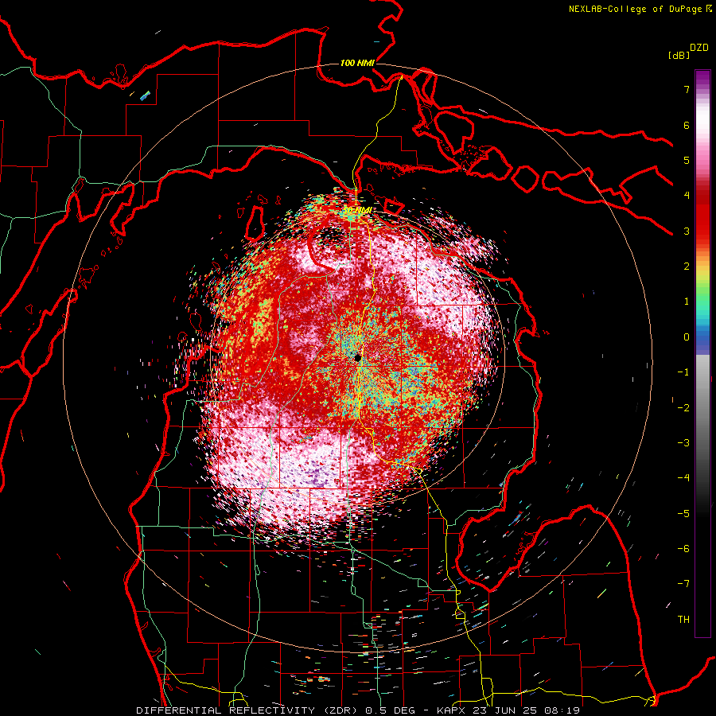Select the -4 dB scale label
The width and height of the screenshot is (716, 716).
pos(683,478)
